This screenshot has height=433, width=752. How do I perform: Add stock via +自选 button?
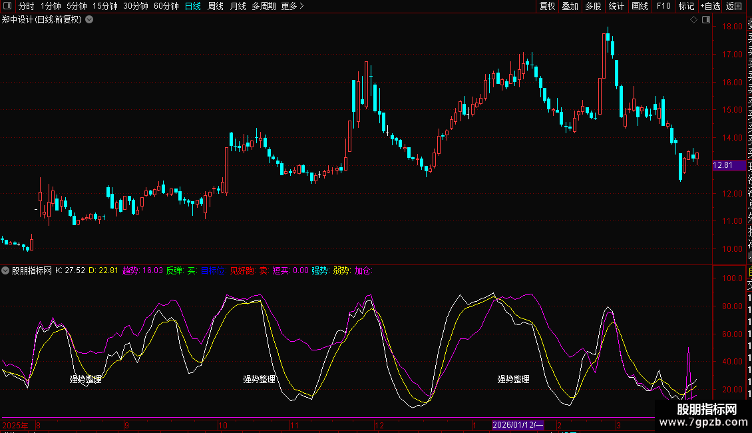710,6
